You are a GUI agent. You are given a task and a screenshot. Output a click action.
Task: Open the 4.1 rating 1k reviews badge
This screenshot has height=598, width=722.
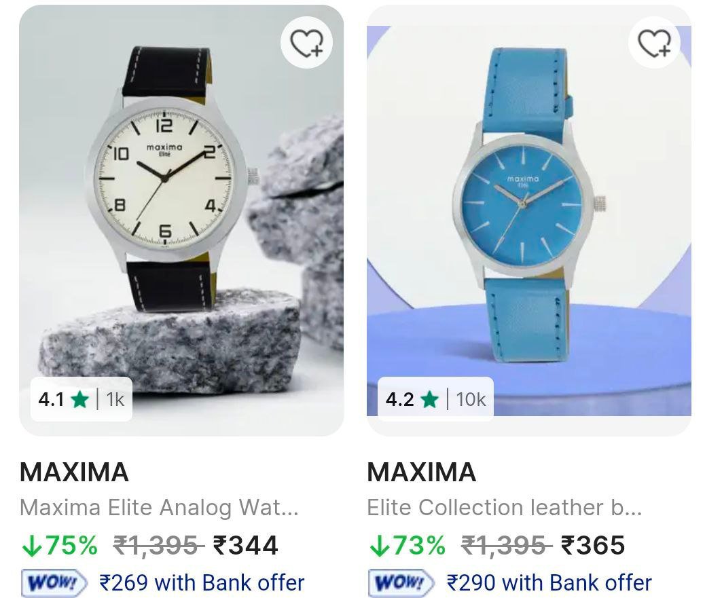click(82, 399)
